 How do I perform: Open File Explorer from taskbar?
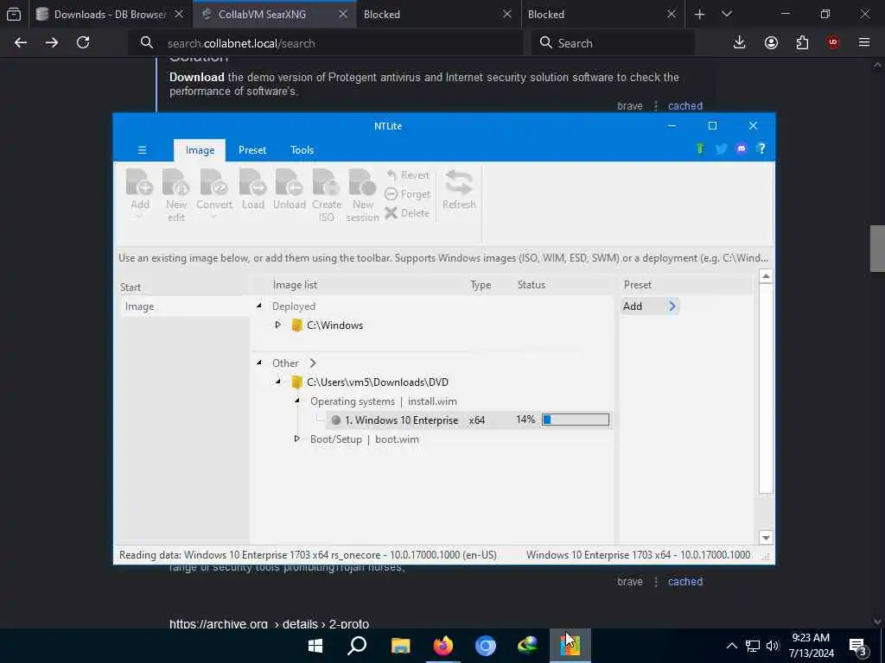click(x=400, y=646)
